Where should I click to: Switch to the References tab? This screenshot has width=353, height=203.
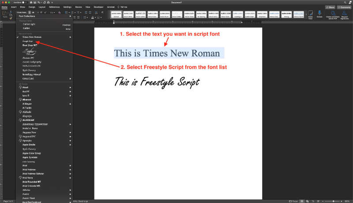(54, 7)
